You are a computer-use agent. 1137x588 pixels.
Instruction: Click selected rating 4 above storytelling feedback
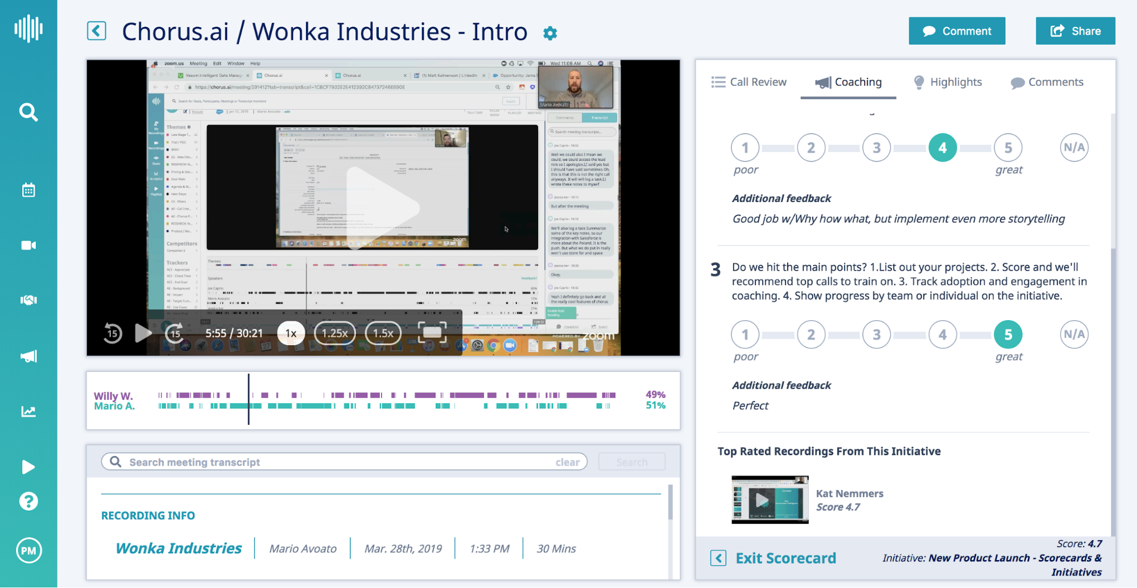point(942,148)
